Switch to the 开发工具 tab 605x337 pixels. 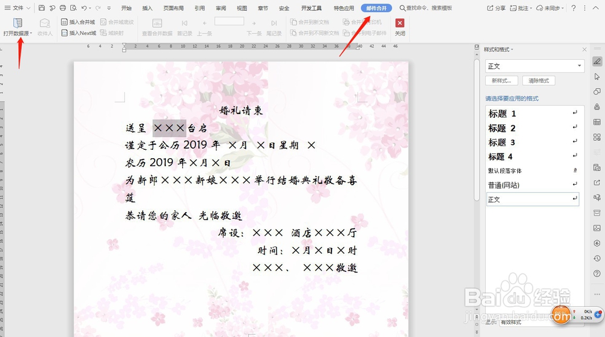pos(312,8)
